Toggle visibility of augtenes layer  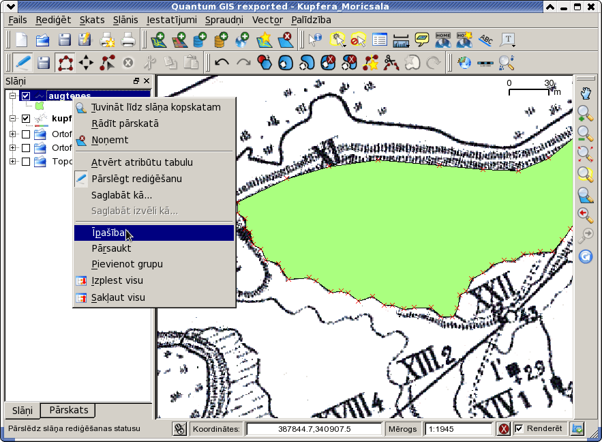click(x=26, y=95)
